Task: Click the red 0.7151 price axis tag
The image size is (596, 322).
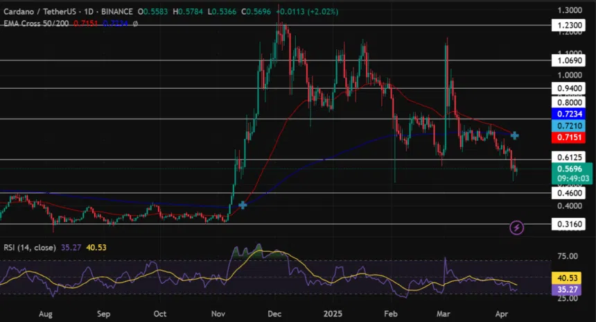Action: pyautogui.click(x=569, y=137)
